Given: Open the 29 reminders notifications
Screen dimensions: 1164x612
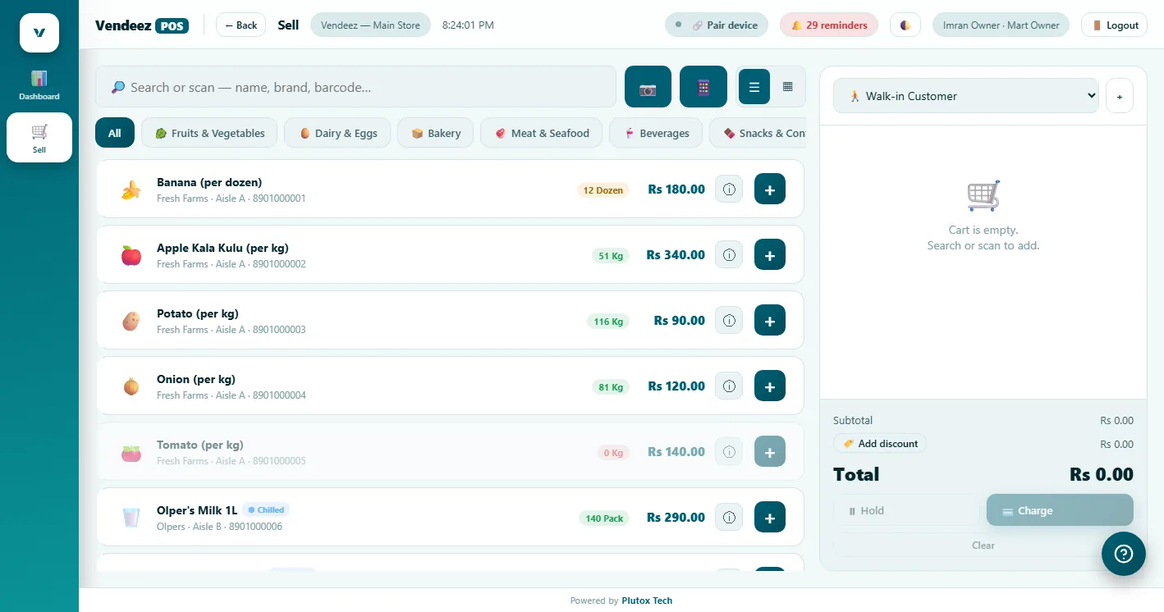Looking at the screenshot, I should [x=829, y=25].
